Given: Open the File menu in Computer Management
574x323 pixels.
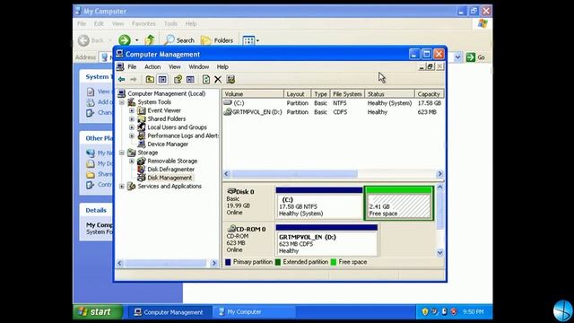Looking at the screenshot, I should coord(132,66).
